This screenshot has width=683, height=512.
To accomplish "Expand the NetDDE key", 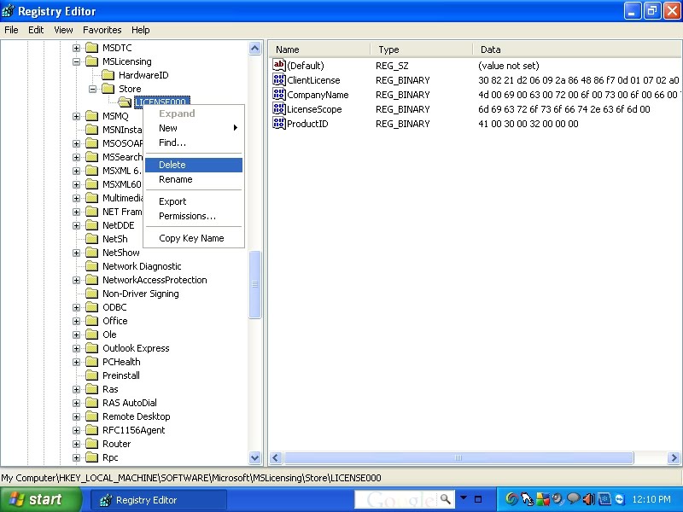I will click(76, 225).
